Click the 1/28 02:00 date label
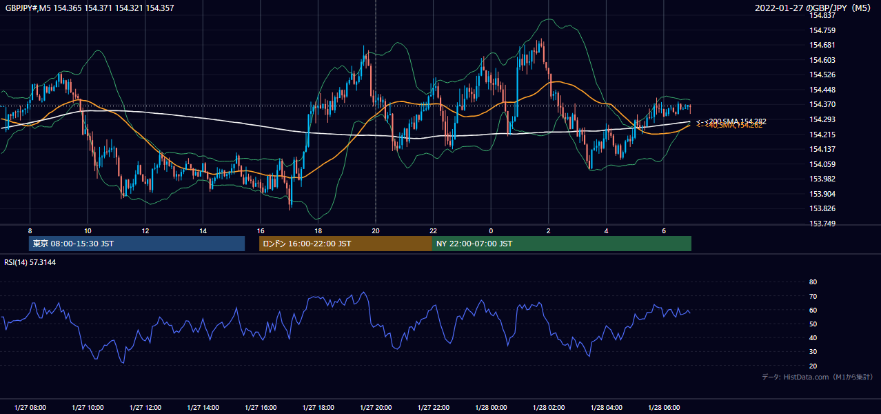Screen dimensions: 881x414 pyautogui.click(x=549, y=408)
